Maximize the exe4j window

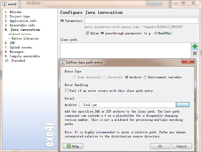pos(183,3)
